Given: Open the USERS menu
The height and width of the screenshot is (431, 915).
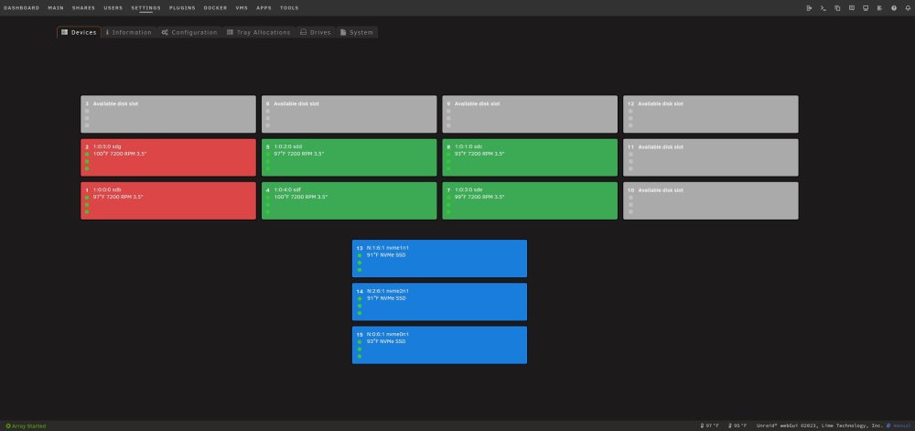Looking at the screenshot, I should click(x=113, y=8).
